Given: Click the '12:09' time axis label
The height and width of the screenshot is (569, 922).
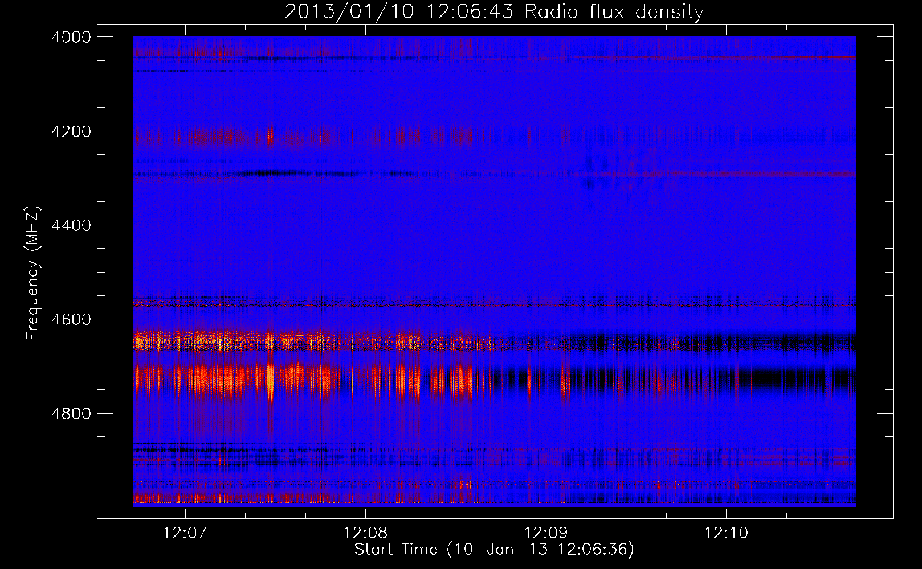Looking at the screenshot, I should (x=545, y=533).
